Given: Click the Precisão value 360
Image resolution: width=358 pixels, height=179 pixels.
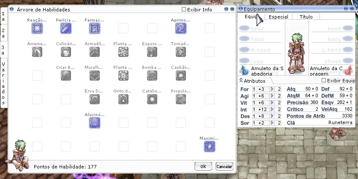Looking at the screenshot, I should click(x=314, y=103).
